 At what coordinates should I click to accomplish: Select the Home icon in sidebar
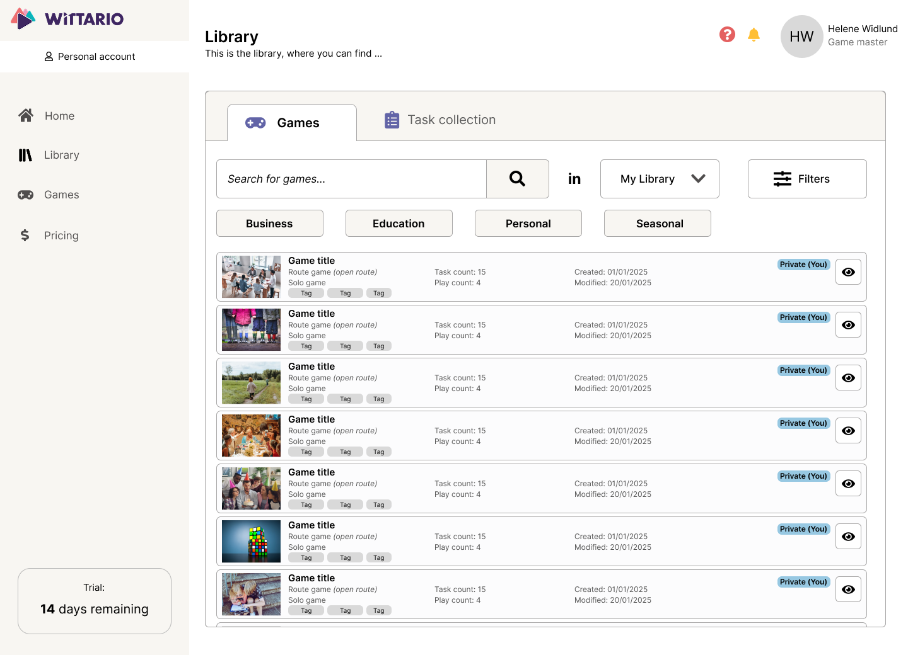tap(26, 115)
